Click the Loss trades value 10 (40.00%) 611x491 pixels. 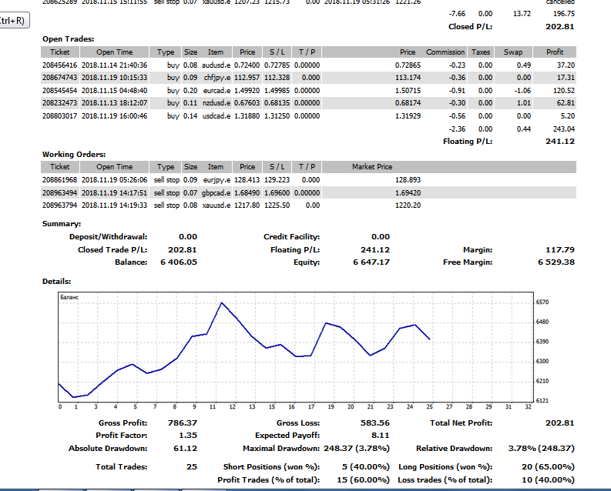(549, 479)
